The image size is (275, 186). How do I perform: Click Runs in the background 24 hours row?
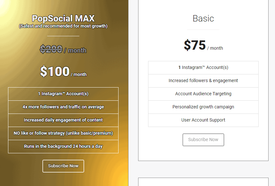tap(63, 147)
